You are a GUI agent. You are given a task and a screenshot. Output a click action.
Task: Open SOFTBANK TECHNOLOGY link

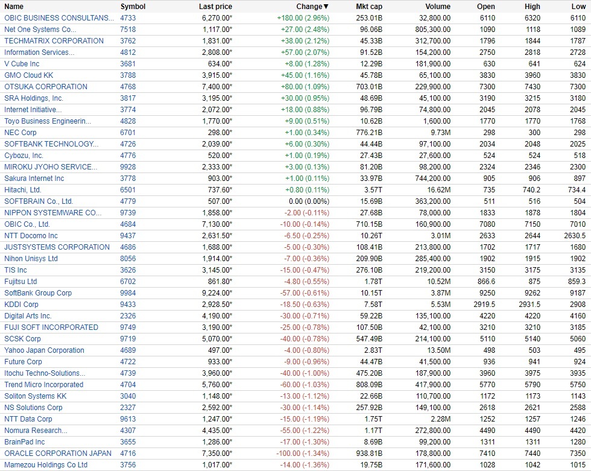51,144
